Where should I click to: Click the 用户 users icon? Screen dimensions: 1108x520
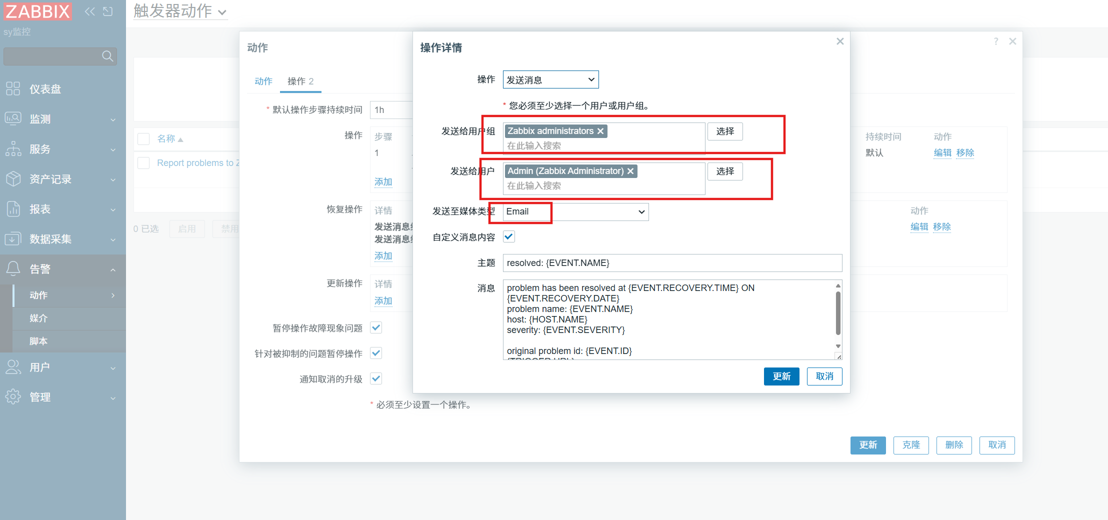[x=13, y=367]
